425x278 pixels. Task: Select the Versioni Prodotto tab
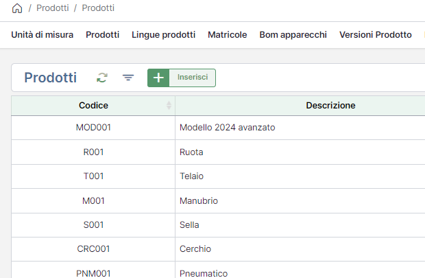click(x=375, y=34)
